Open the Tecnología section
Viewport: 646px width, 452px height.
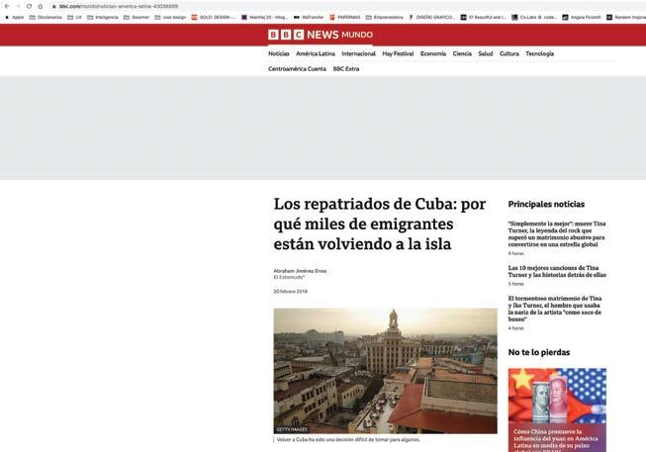[x=539, y=53]
